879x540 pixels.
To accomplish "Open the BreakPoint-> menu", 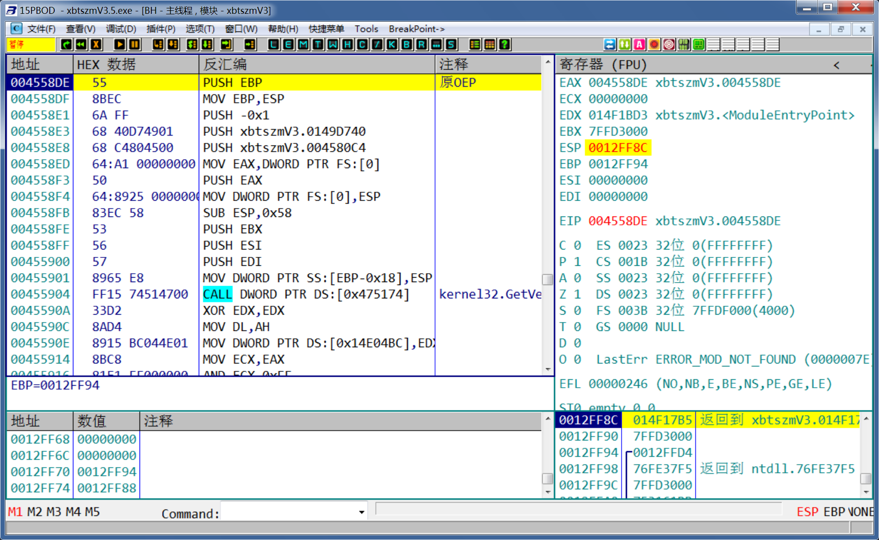I will click(416, 29).
